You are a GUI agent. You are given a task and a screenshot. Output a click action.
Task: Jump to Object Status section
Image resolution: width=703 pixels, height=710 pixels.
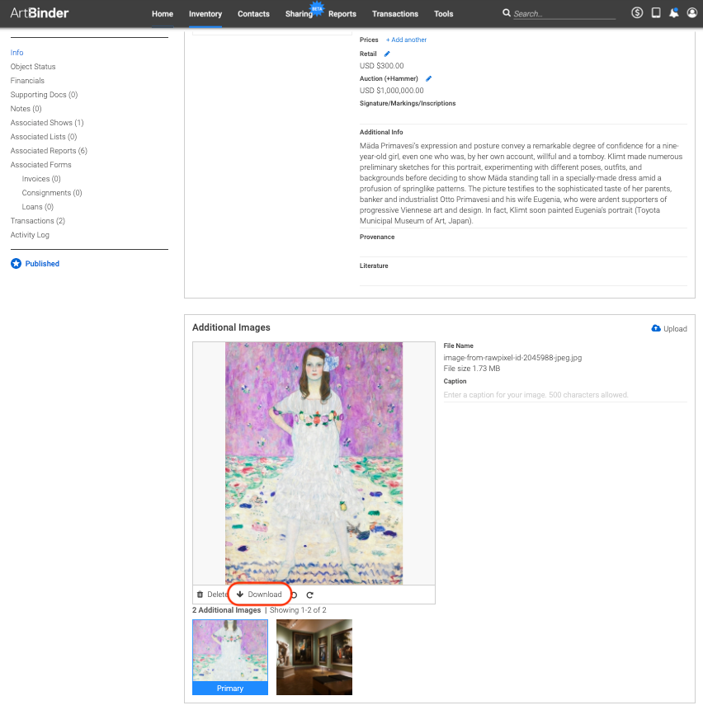tap(33, 67)
